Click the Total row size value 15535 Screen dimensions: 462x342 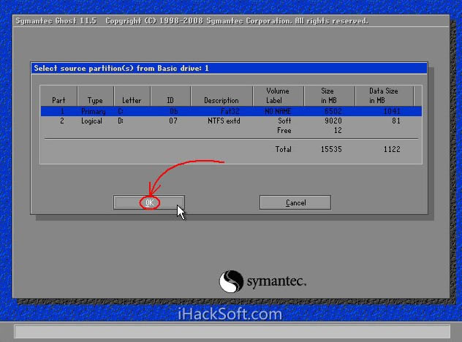tap(331, 149)
